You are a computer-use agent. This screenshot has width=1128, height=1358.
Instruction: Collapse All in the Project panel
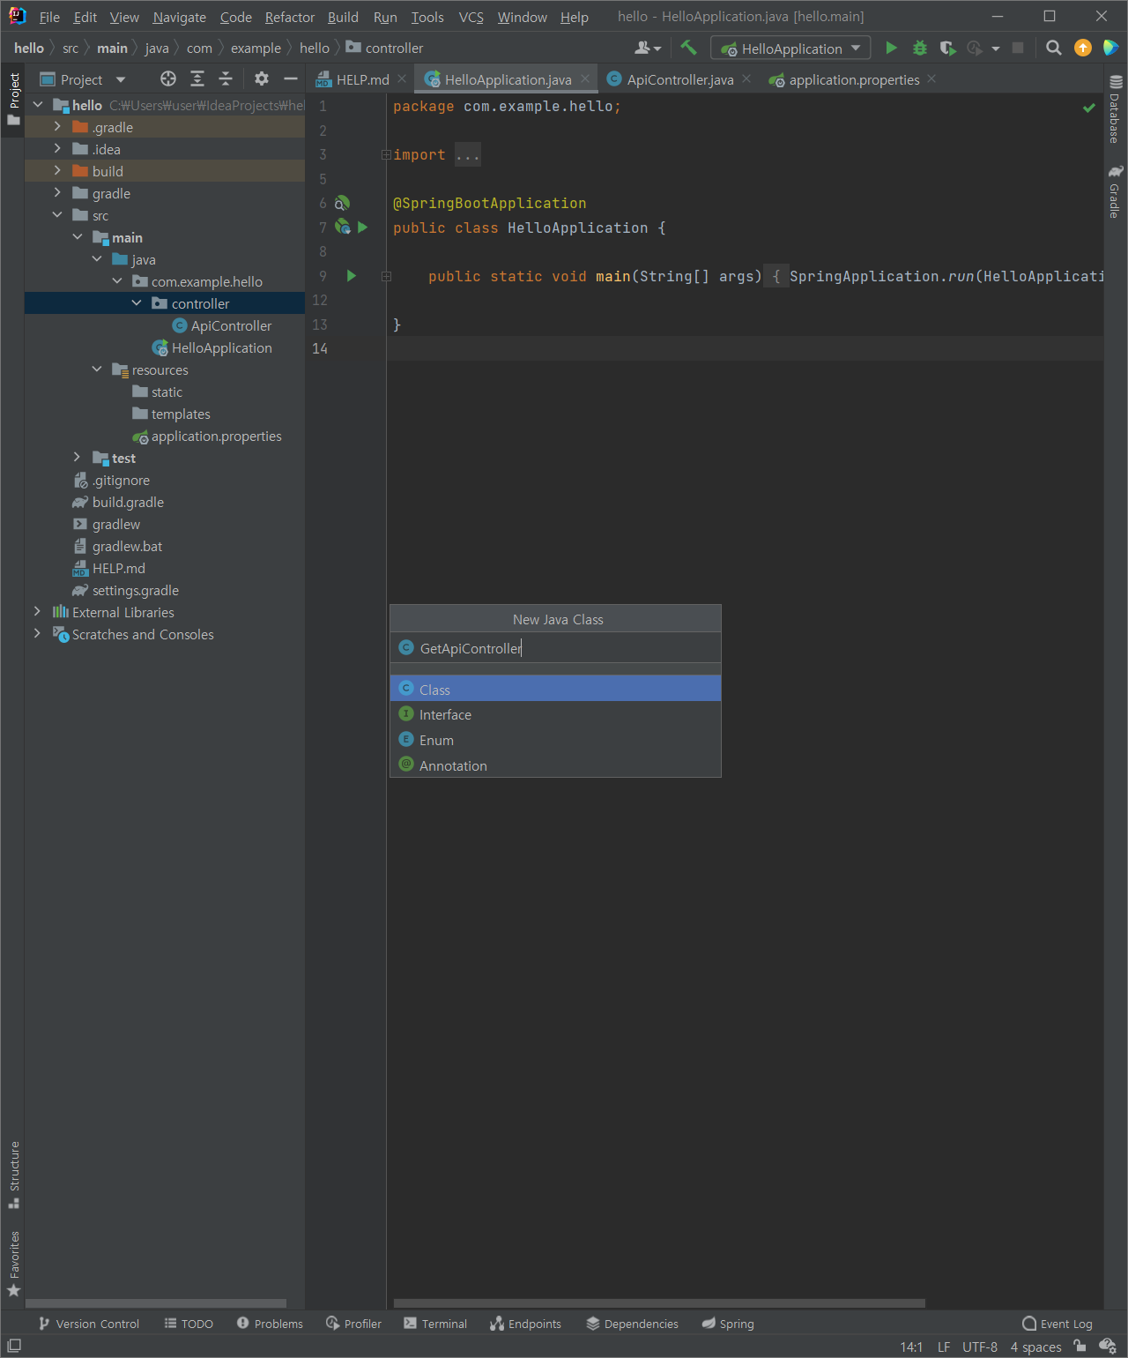tap(226, 79)
